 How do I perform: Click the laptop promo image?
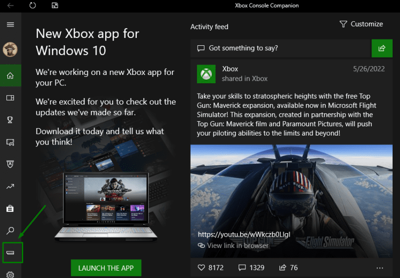click(106, 207)
